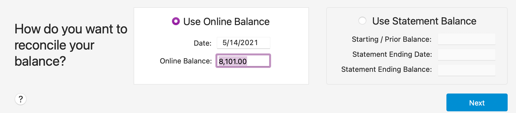Click the Online Balance field showing 8,101.00
Image resolution: width=516 pixels, height=113 pixels.
[243, 61]
